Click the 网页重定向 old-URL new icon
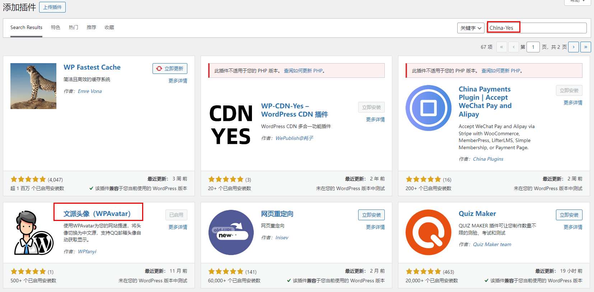Image resolution: width=594 pixels, height=292 pixels. point(231,232)
